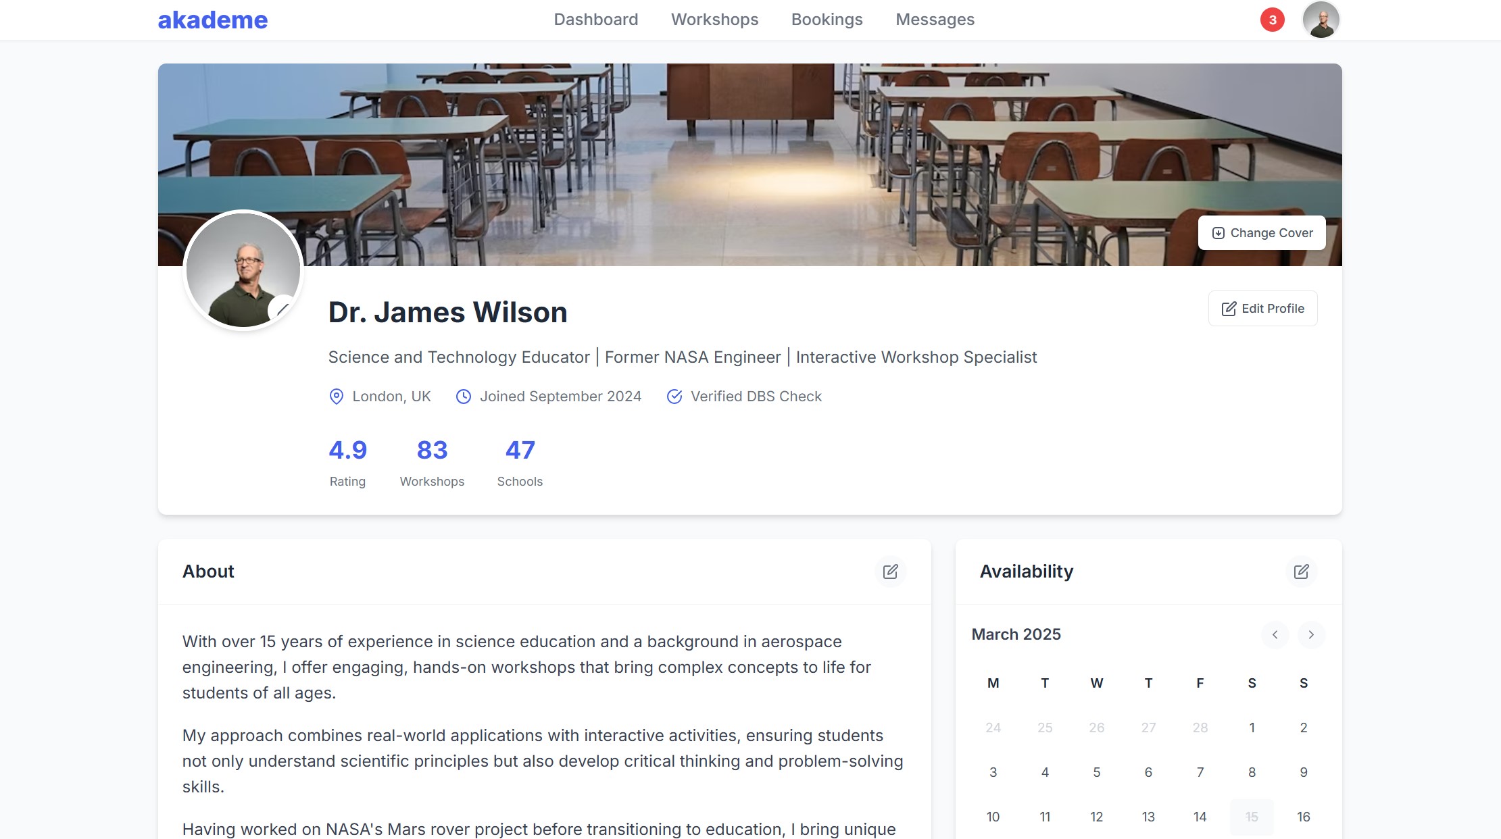
Task: Click greyed-out February 28 date
Action: 1200,728
